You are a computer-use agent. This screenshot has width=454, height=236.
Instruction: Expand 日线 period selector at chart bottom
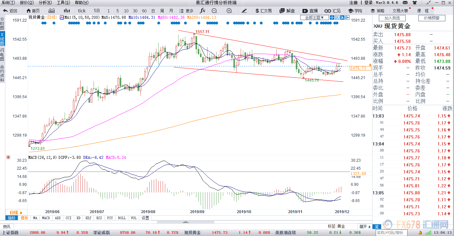pyautogui.click(x=16, y=212)
